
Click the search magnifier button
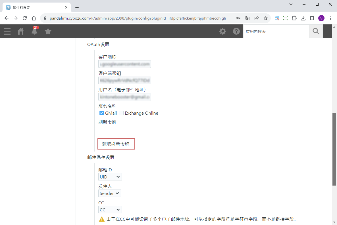click(316, 31)
